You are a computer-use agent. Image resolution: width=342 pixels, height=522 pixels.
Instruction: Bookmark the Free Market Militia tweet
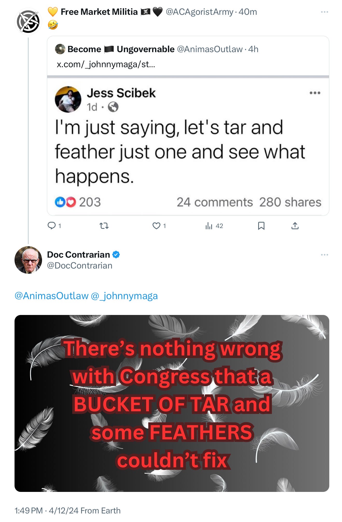pyautogui.click(x=261, y=226)
